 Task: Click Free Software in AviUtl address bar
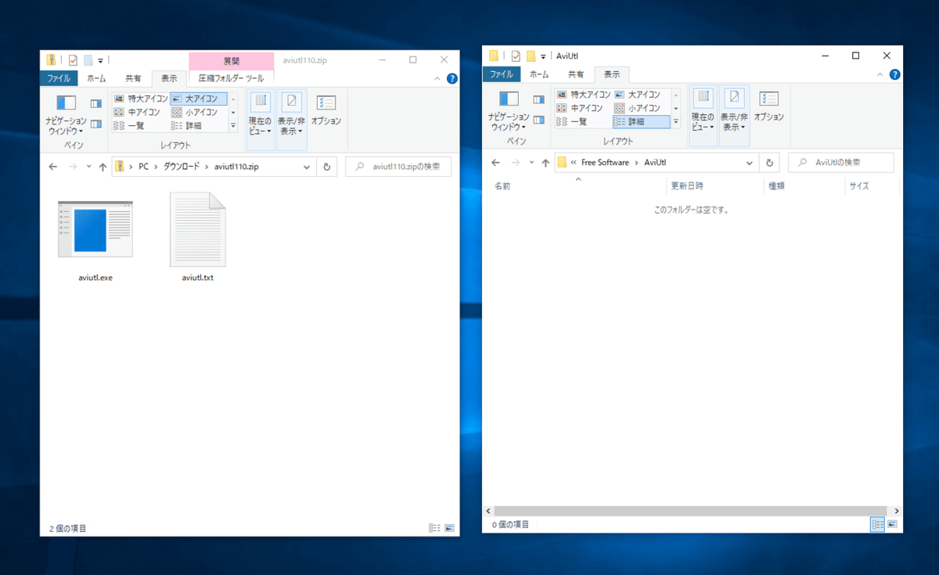605,163
